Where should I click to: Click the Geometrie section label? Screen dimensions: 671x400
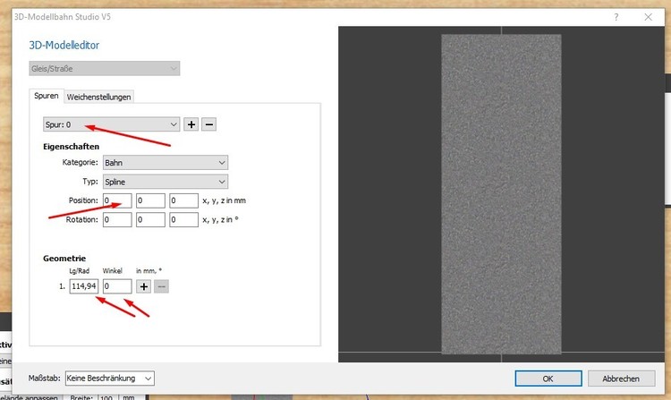pyautogui.click(x=64, y=259)
